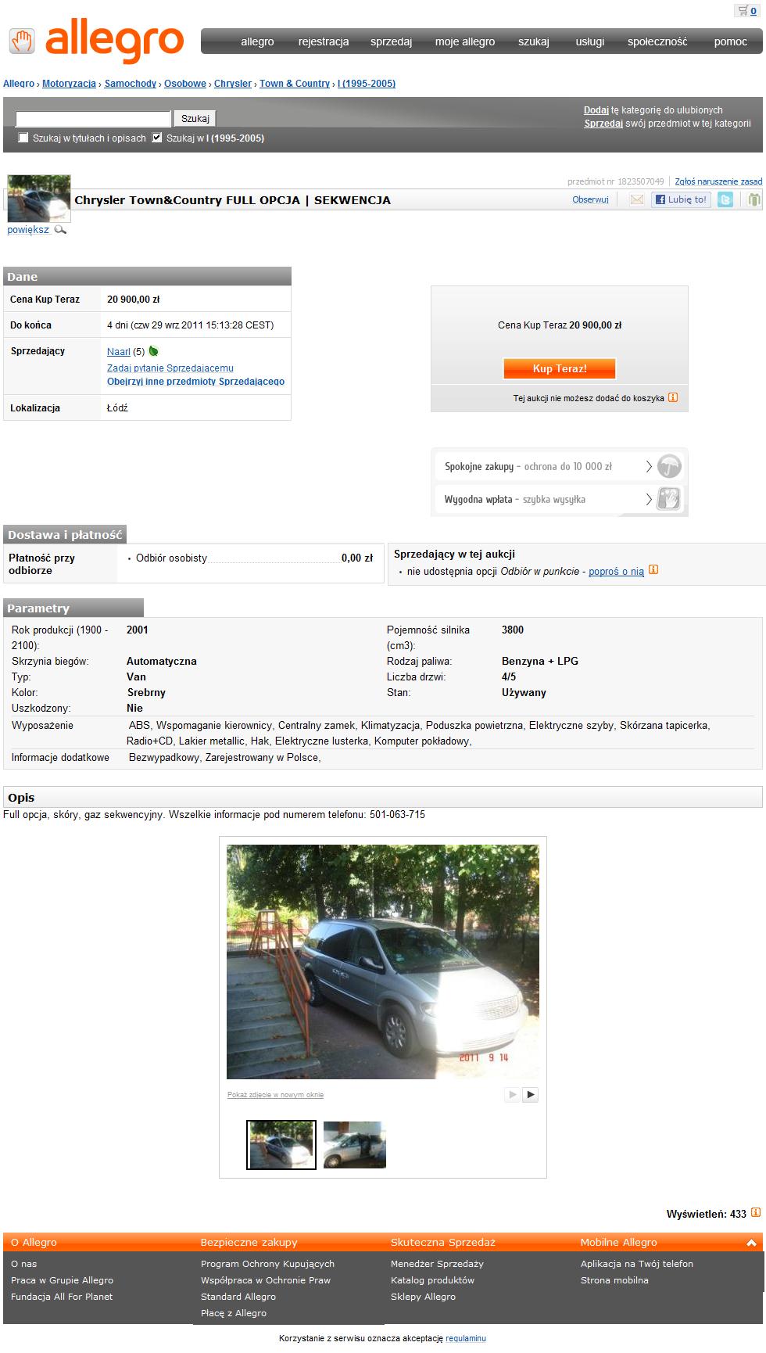This screenshot has height=1353, width=766.
Task: Collapse the footer with the up arrow
Action: tap(752, 1242)
